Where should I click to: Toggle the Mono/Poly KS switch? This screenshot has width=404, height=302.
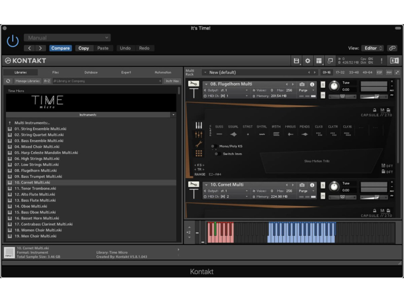tap(214, 146)
